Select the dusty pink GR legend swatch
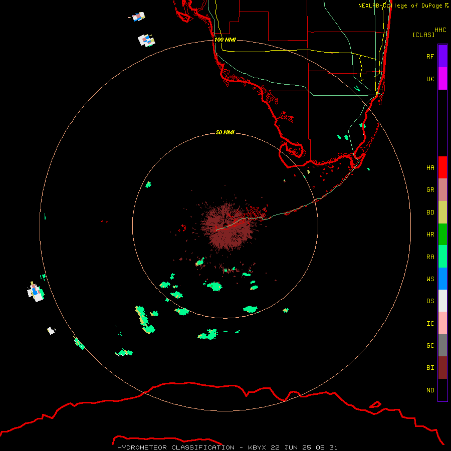Screen dimensions: 451x451 (442, 190)
